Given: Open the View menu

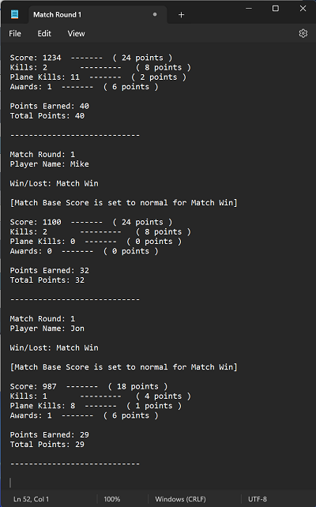Looking at the screenshot, I should coord(77,34).
